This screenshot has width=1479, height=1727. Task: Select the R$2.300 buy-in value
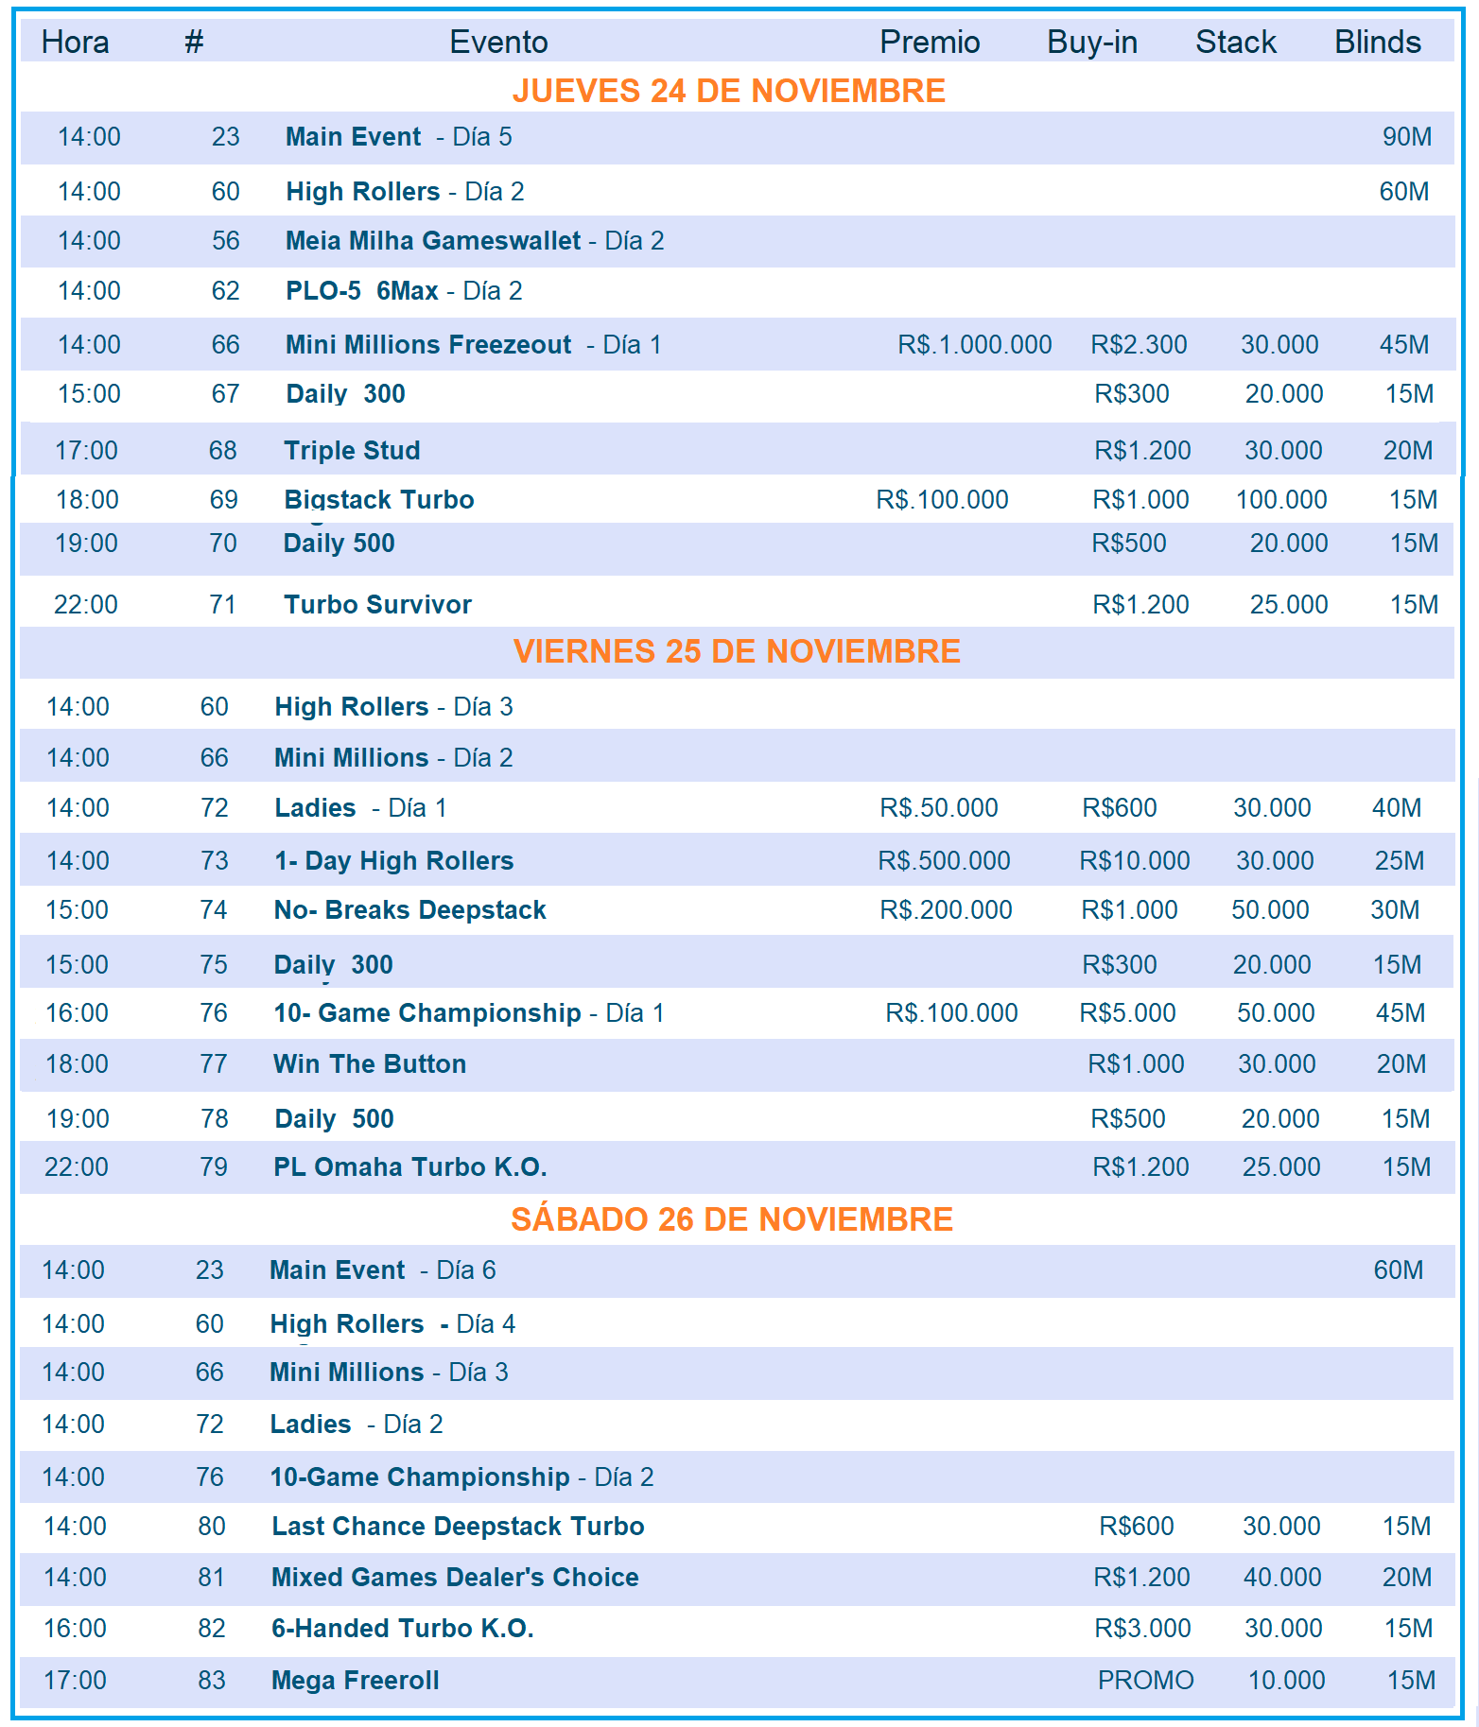pyautogui.click(x=1139, y=345)
